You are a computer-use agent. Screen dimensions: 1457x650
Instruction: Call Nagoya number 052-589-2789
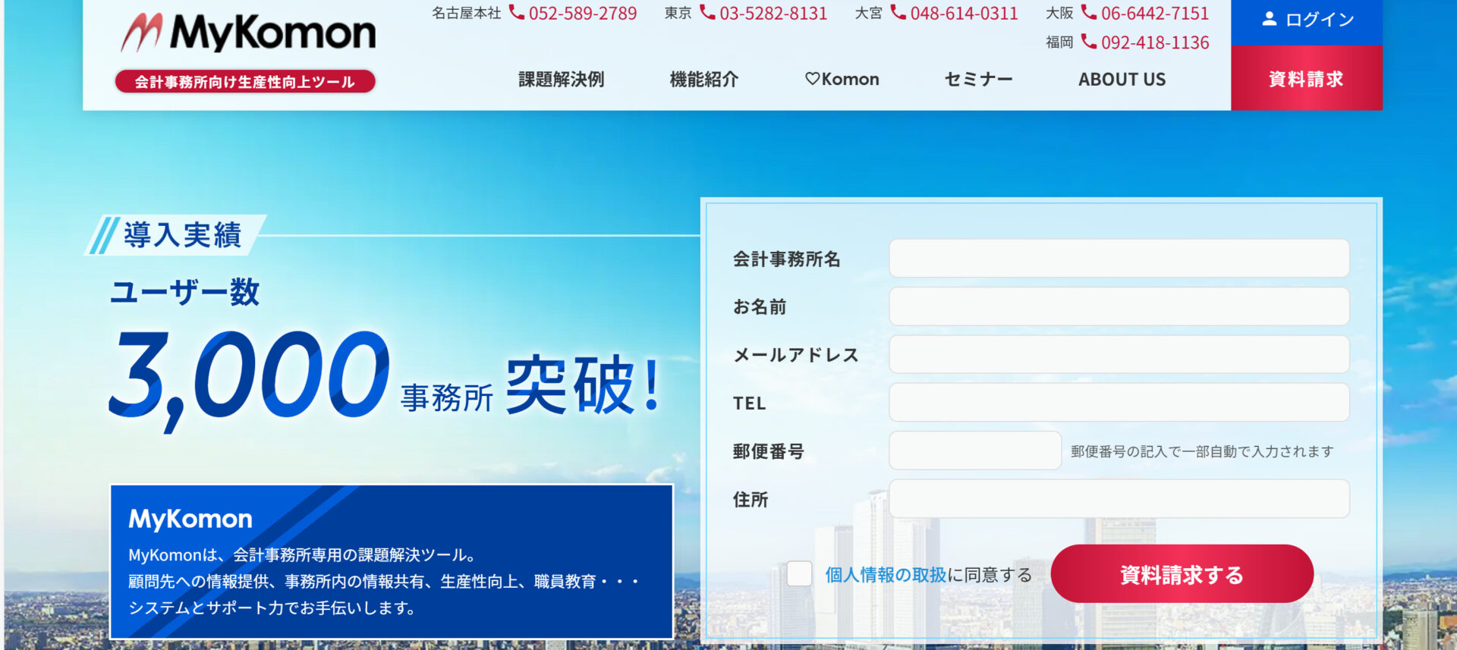point(583,13)
